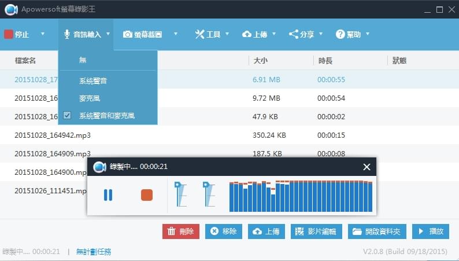
Task: Click the cloud icon on bottom 上傳 button
Action: pyautogui.click(x=257, y=231)
